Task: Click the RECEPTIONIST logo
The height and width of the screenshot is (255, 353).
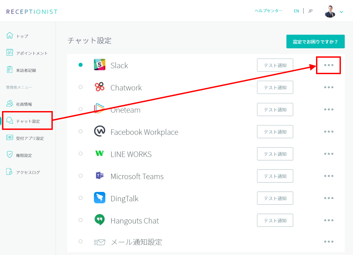Action: pyautogui.click(x=32, y=12)
